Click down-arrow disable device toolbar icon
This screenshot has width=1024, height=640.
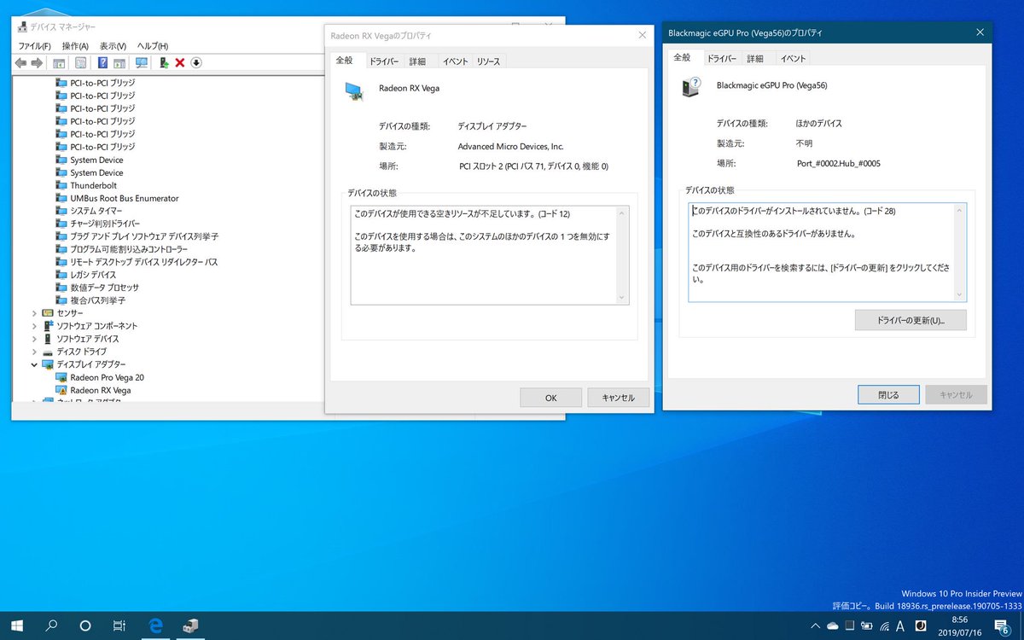(196, 63)
